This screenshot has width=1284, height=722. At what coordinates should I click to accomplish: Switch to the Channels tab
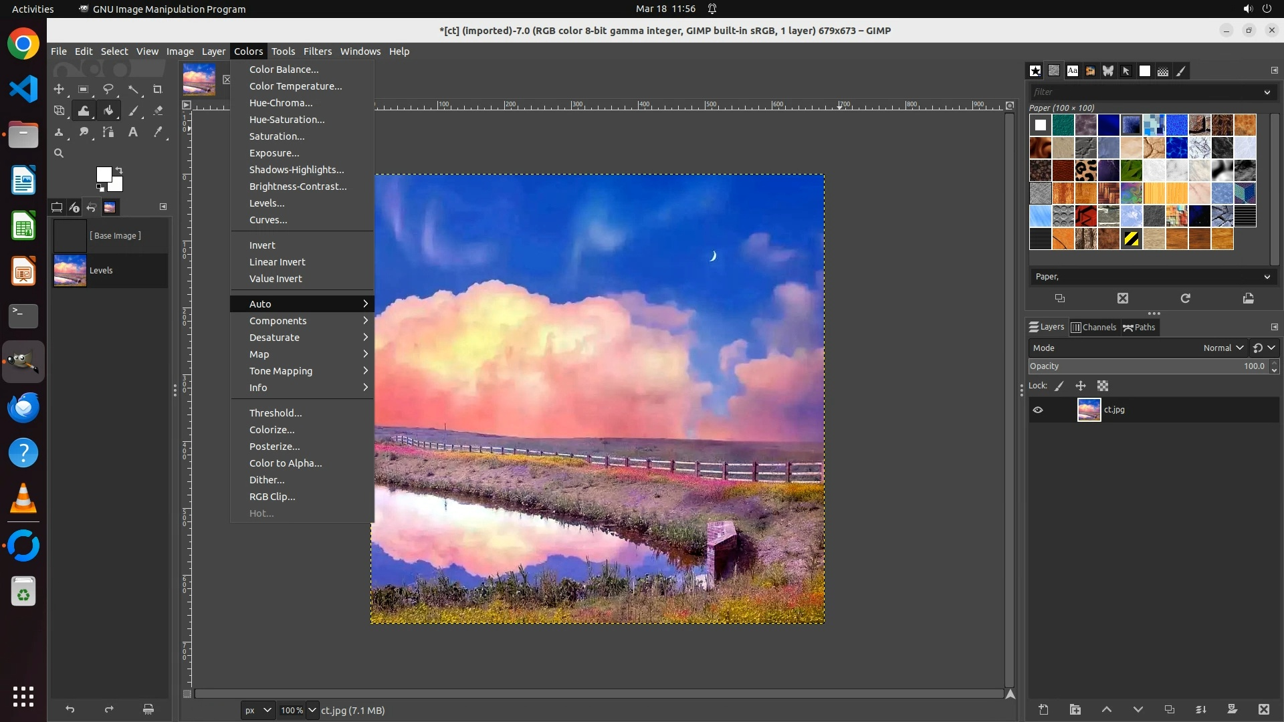point(1094,328)
